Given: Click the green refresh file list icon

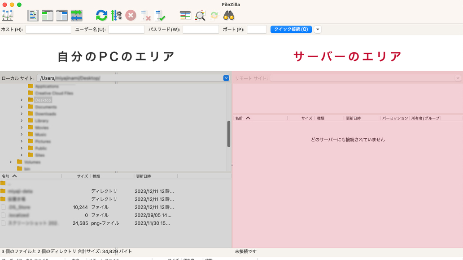Looking at the screenshot, I should tap(102, 16).
